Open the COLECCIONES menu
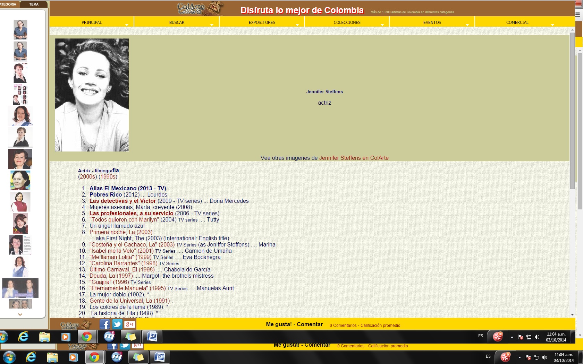This screenshot has width=583, height=364. pos(347,22)
